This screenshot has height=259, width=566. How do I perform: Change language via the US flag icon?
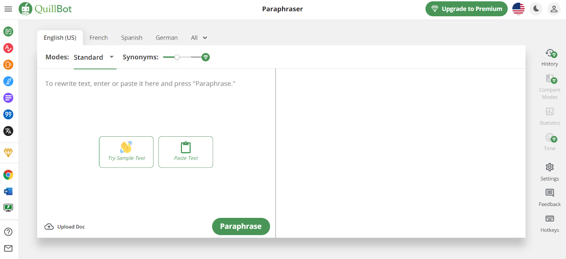(518, 9)
